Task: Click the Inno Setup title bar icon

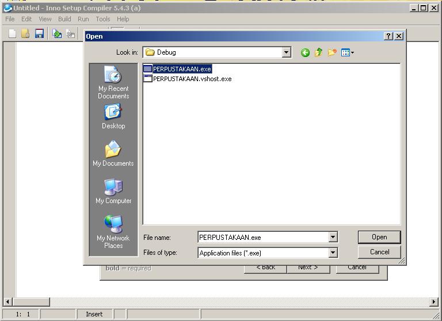Action: pos(8,8)
